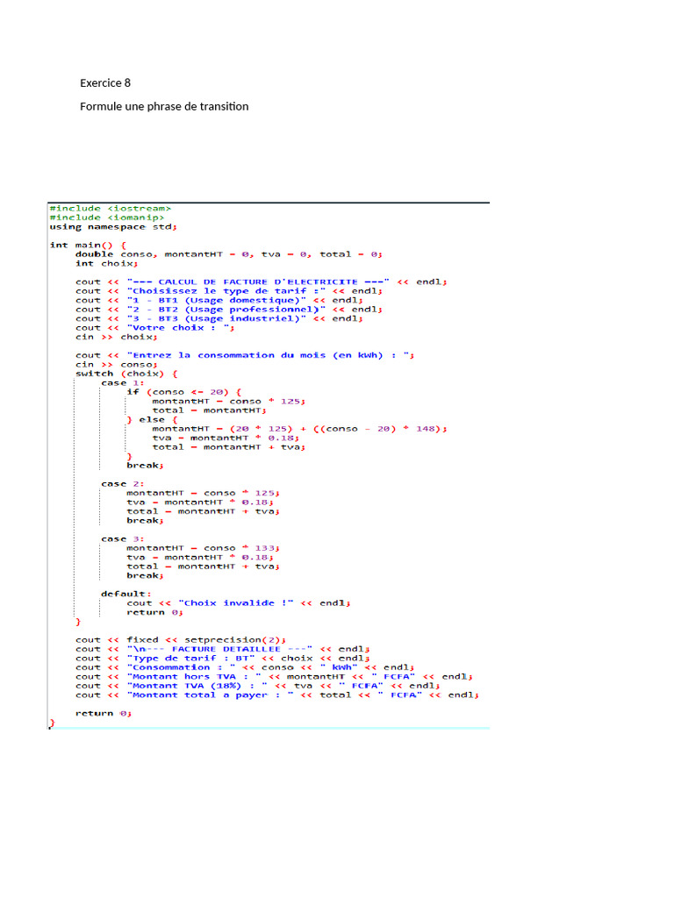This screenshot has width=674, height=898.
Task: Click the "case 2:" label
Action: point(123,483)
